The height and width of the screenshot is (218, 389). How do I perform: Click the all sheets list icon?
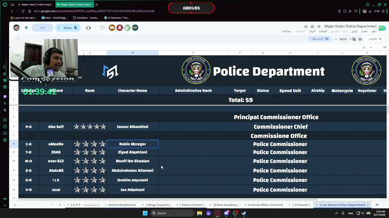tap(377, 205)
